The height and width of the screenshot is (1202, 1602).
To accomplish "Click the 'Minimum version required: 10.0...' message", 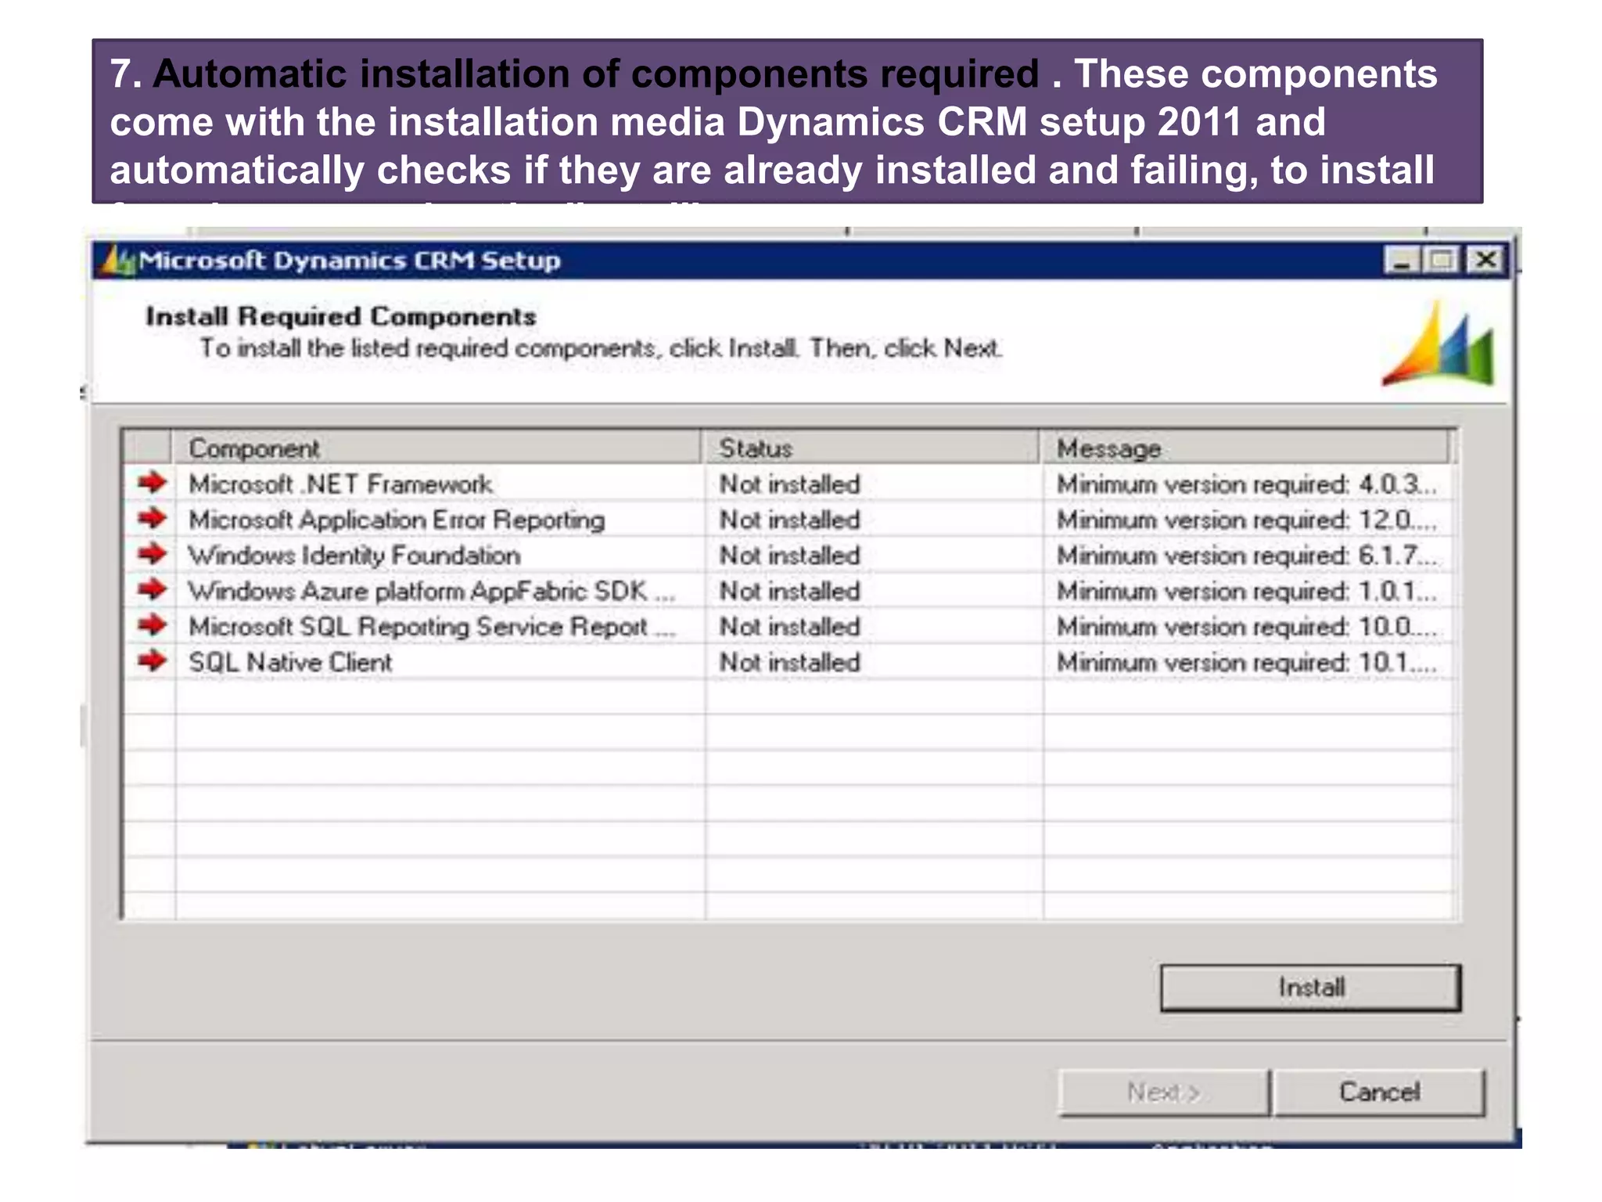I will (x=1246, y=626).
